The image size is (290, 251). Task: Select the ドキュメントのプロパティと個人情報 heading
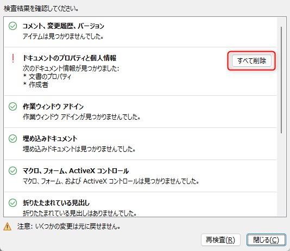pyautogui.click(x=70, y=58)
